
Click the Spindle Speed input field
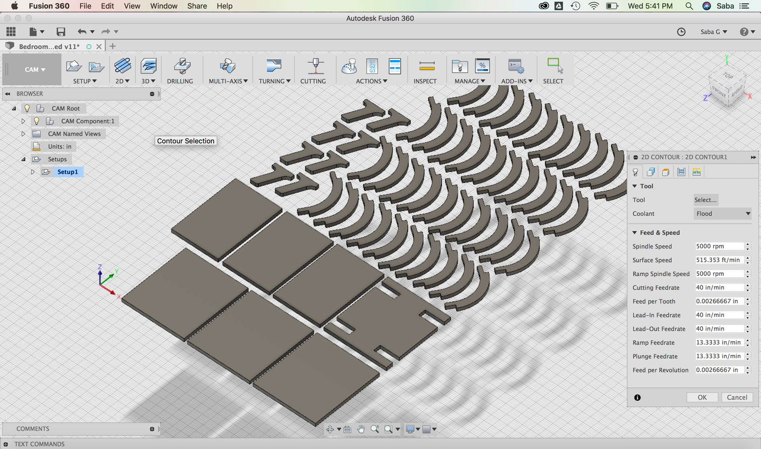(x=719, y=246)
